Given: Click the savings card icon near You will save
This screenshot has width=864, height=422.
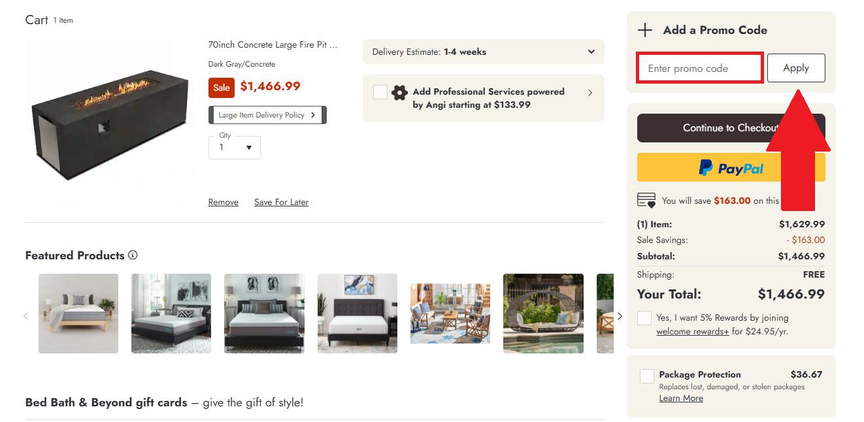Looking at the screenshot, I should 646,200.
